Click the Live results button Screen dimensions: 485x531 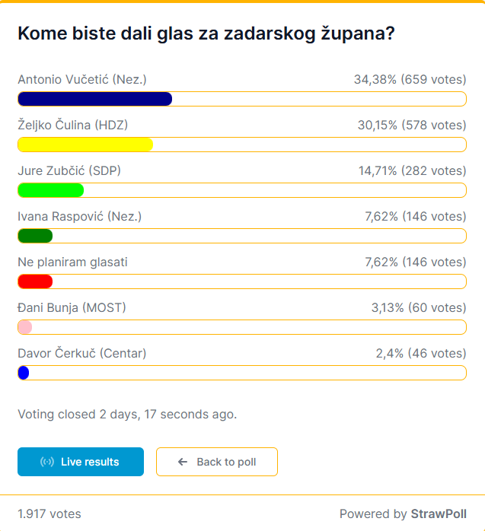81,462
